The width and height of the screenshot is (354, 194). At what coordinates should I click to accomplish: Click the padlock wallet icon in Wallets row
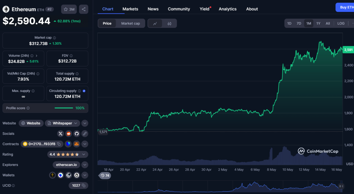(x=77, y=175)
